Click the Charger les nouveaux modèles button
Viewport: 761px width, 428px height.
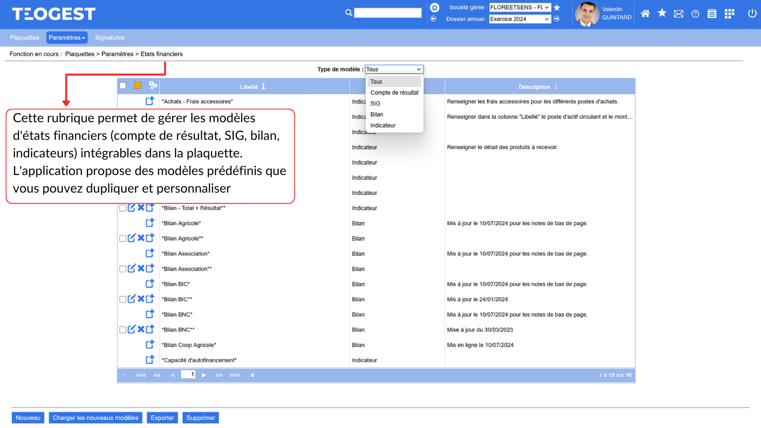95,418
